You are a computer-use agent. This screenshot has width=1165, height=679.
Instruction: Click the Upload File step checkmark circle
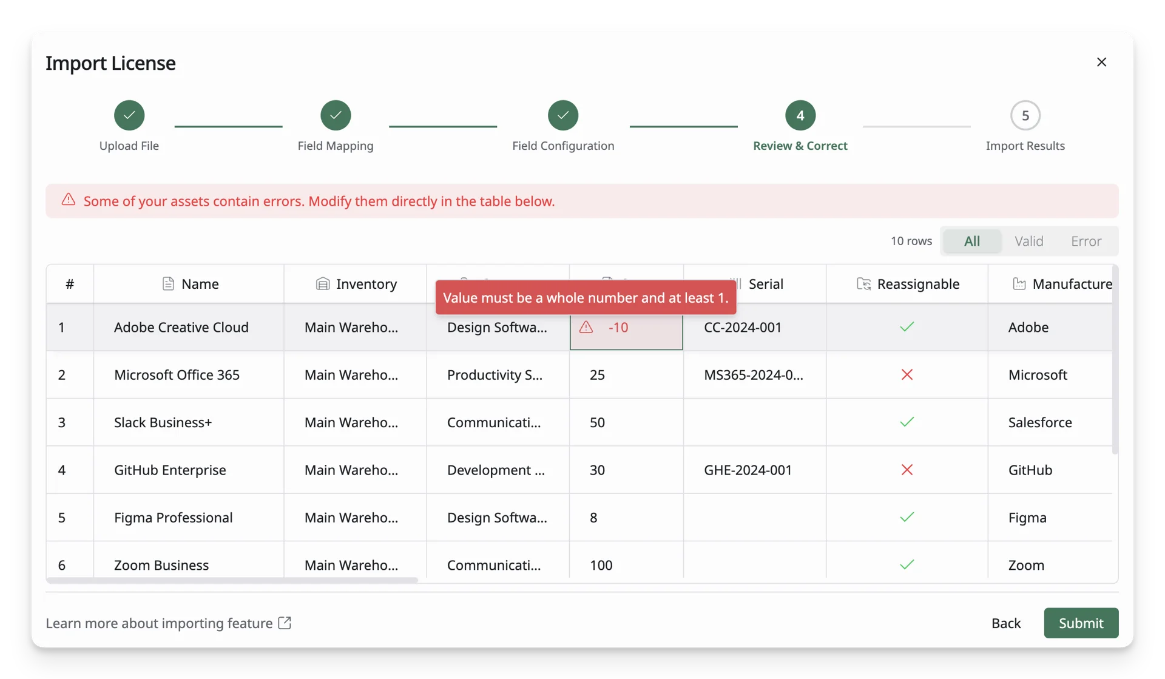pyautogui.click(x=129, y=115)
